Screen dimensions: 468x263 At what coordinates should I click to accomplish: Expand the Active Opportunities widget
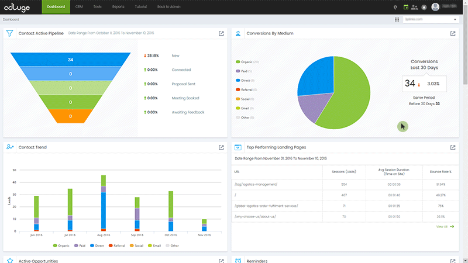coord(221,261)
